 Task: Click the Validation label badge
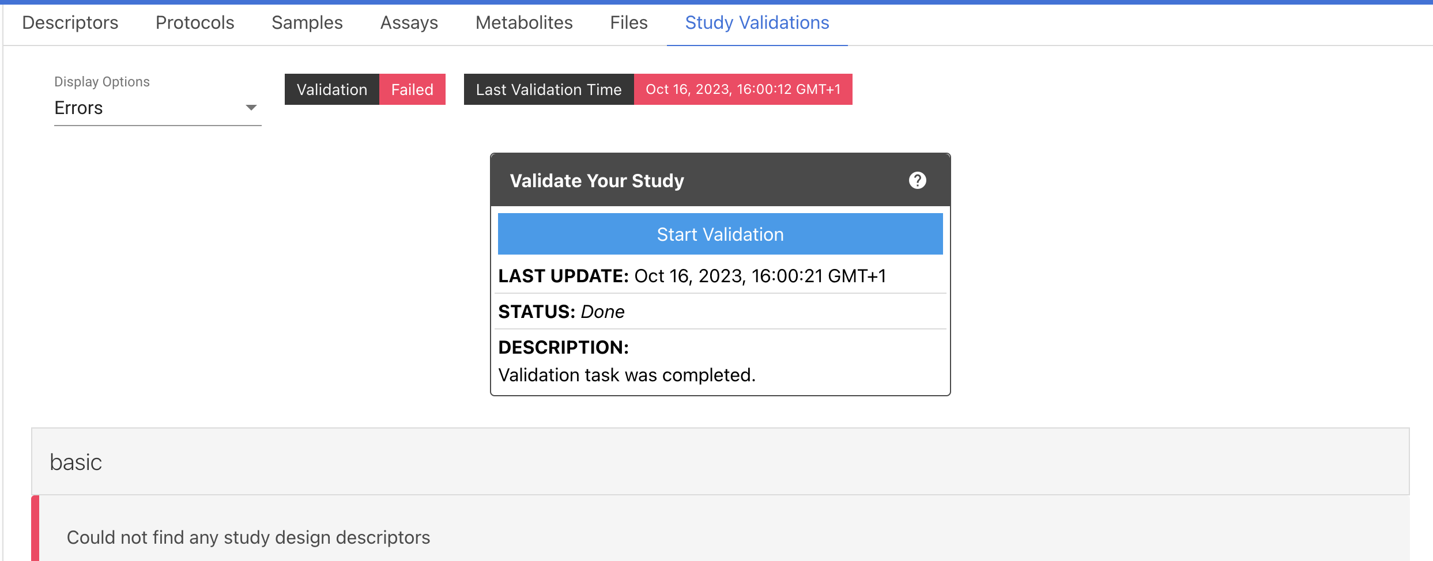[332, 89]
